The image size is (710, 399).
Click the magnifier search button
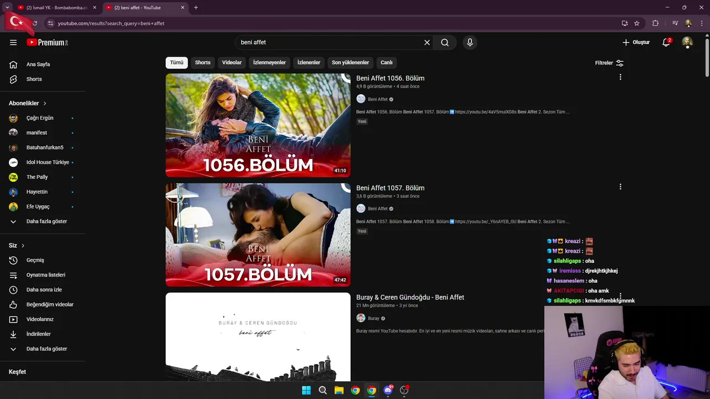pyautogui.click(x=445, y=42)
